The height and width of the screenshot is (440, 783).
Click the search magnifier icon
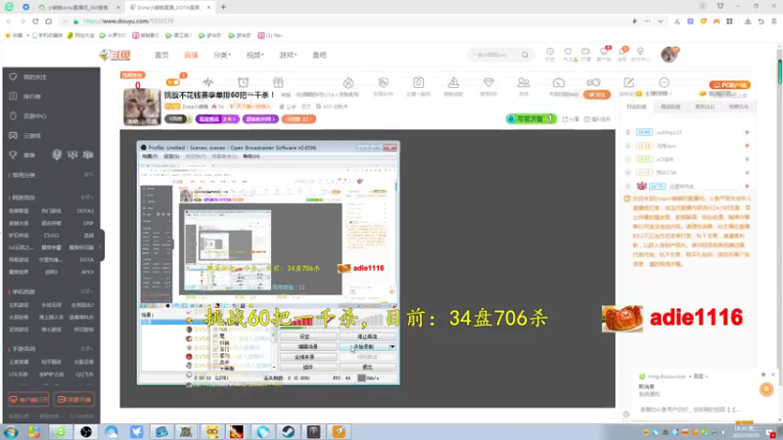[525, 55]
